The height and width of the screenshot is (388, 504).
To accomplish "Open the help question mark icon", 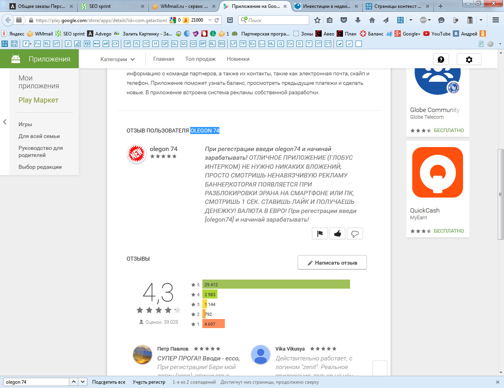I will [x=441, y=59].
